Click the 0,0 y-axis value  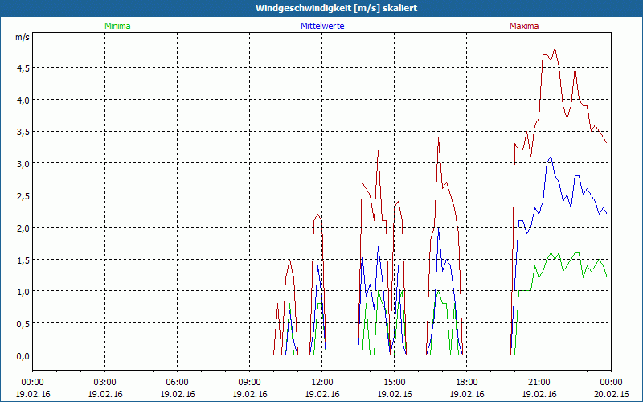click(x=23, y=355)
